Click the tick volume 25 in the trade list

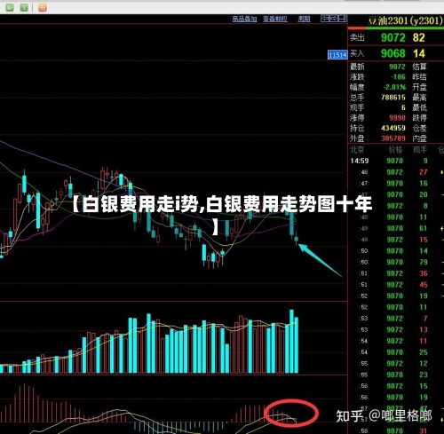(x=424, y=352)
